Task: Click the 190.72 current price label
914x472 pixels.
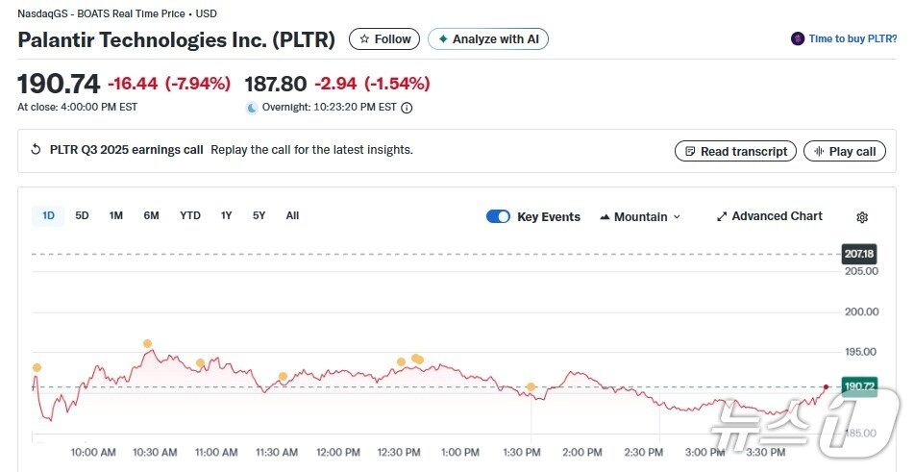Action: (x=859, y=386)
